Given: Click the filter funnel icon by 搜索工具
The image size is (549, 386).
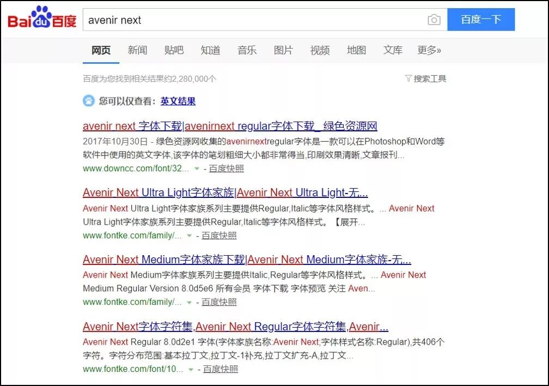Looking at the screenshot, I should [408, 78].
